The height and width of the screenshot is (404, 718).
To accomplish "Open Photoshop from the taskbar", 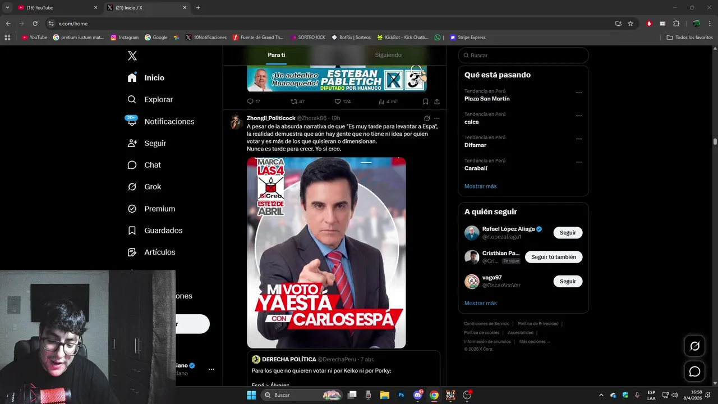I will coord(401,395).
